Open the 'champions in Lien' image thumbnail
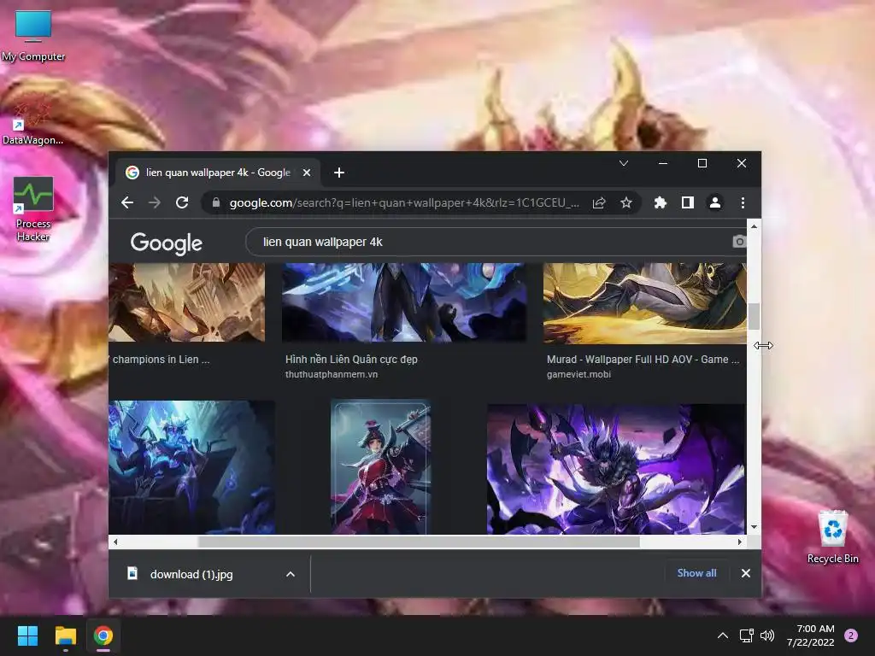The width and height of the screenshot is (875, 656). click(x=187, y=302)
